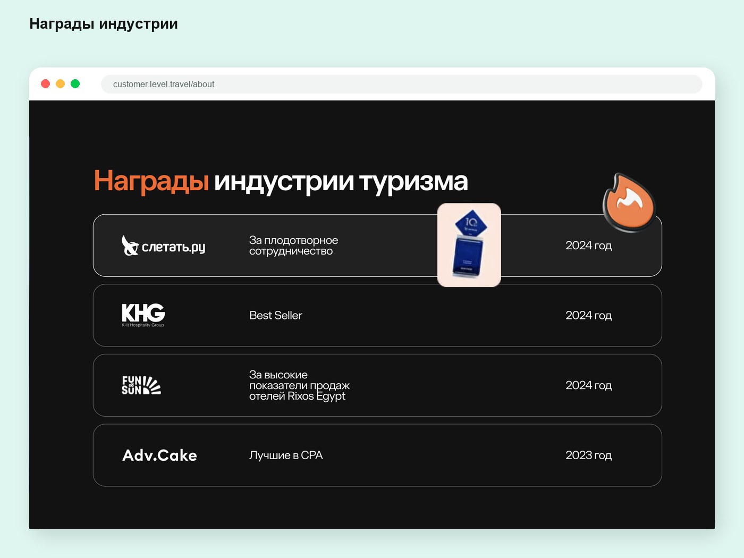Click the Sletat.ru logo
Image resolution: width=744 pixels, height=558 pixels.
click(163, 246)
